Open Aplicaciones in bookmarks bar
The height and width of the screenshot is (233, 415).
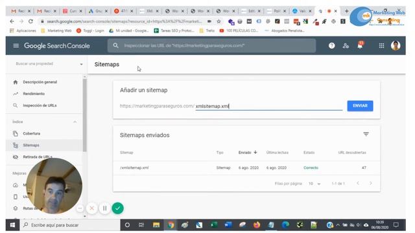[23, 30]
